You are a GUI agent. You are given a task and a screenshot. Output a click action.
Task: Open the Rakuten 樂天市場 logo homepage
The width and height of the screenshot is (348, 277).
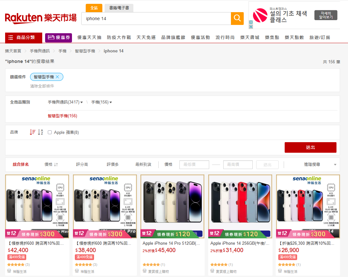(x=41, y=19)
